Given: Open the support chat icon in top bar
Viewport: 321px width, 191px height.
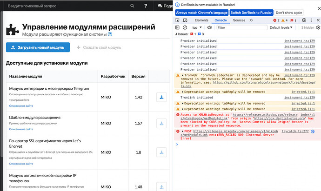Looking at the screenshot, I should click(160, 6).
